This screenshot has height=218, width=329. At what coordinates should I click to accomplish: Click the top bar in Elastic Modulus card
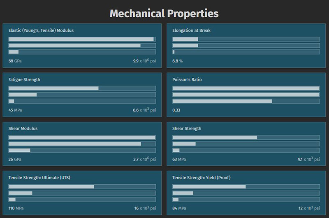click(x=82, y=39)
